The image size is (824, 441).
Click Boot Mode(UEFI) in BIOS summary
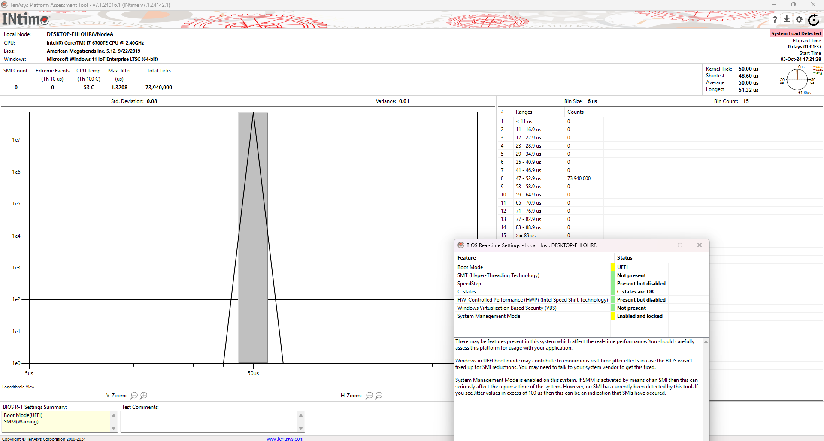[x=23, y=415]
